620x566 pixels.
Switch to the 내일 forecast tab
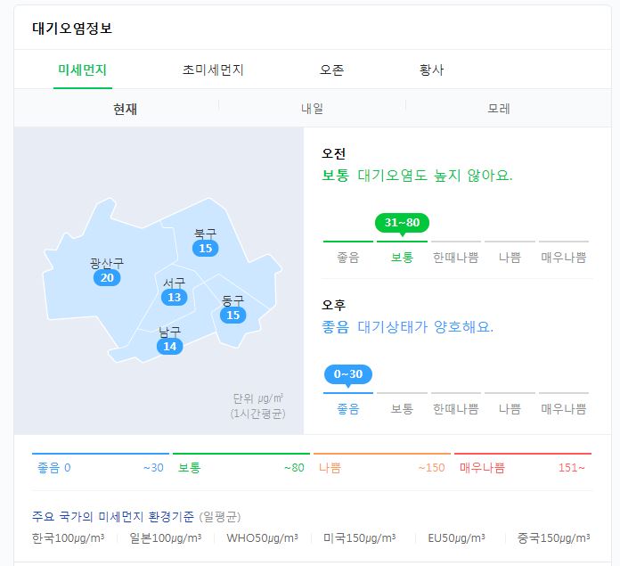coord(312,109)
